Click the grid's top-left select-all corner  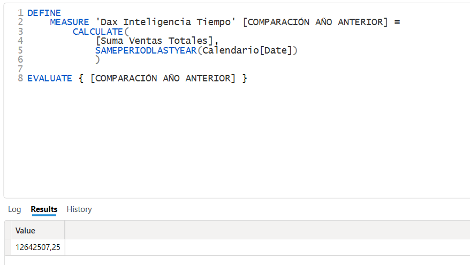coord(8,230)
